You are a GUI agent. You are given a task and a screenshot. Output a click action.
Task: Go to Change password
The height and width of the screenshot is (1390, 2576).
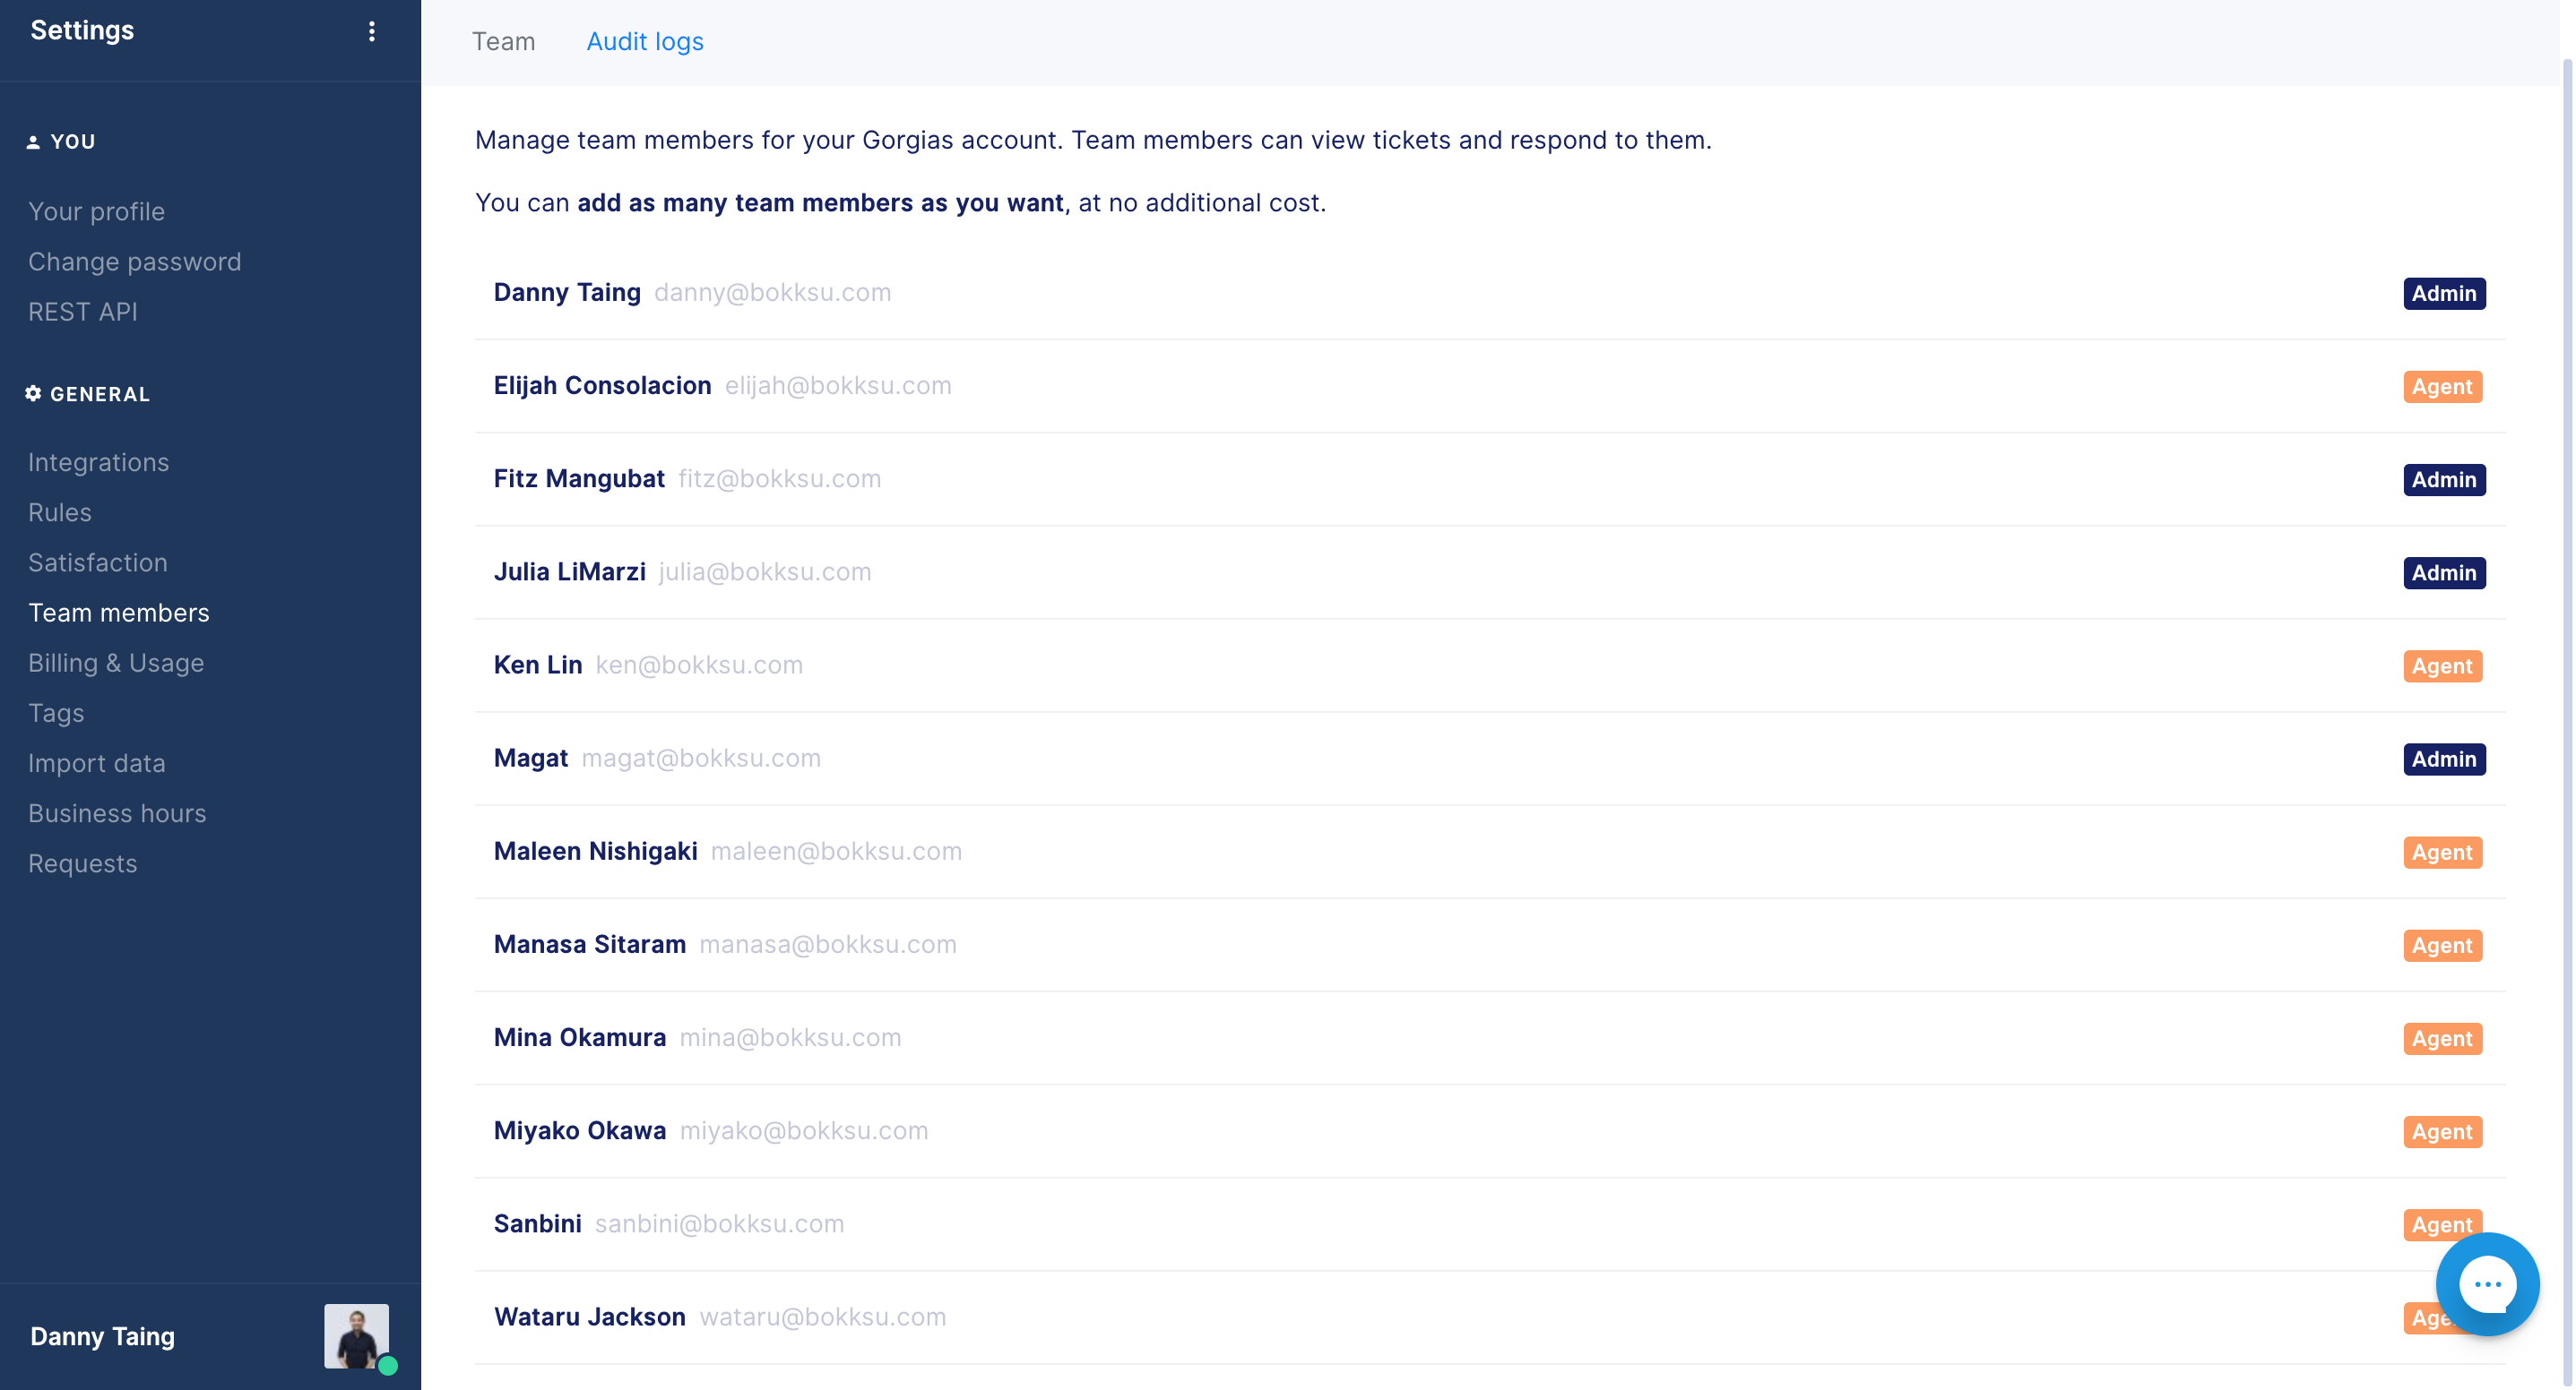point(134,262)
